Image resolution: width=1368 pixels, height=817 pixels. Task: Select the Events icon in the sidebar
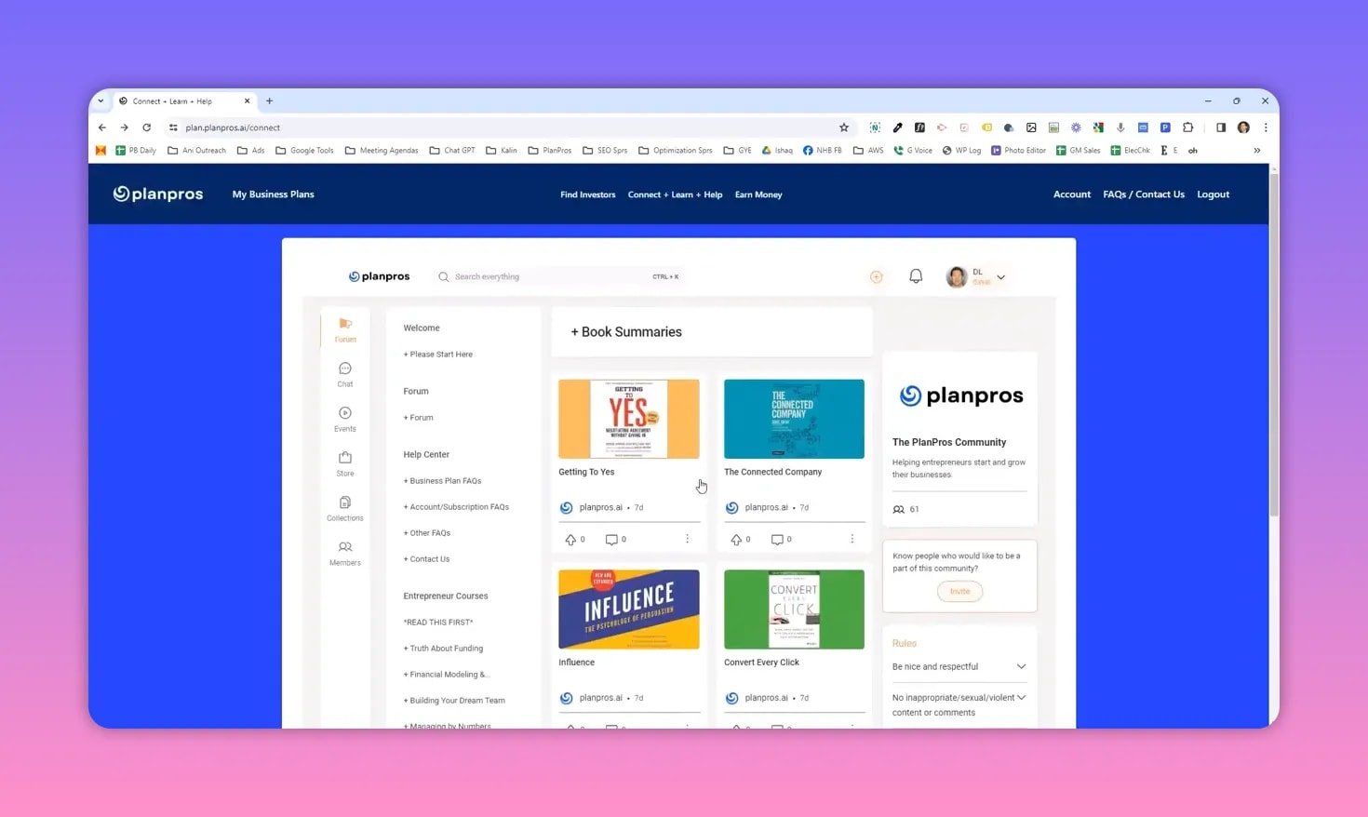[x=344, y=419]
